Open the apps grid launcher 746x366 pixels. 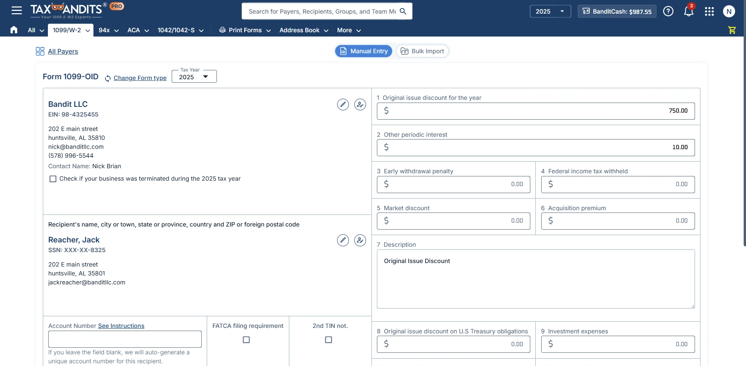709,11
